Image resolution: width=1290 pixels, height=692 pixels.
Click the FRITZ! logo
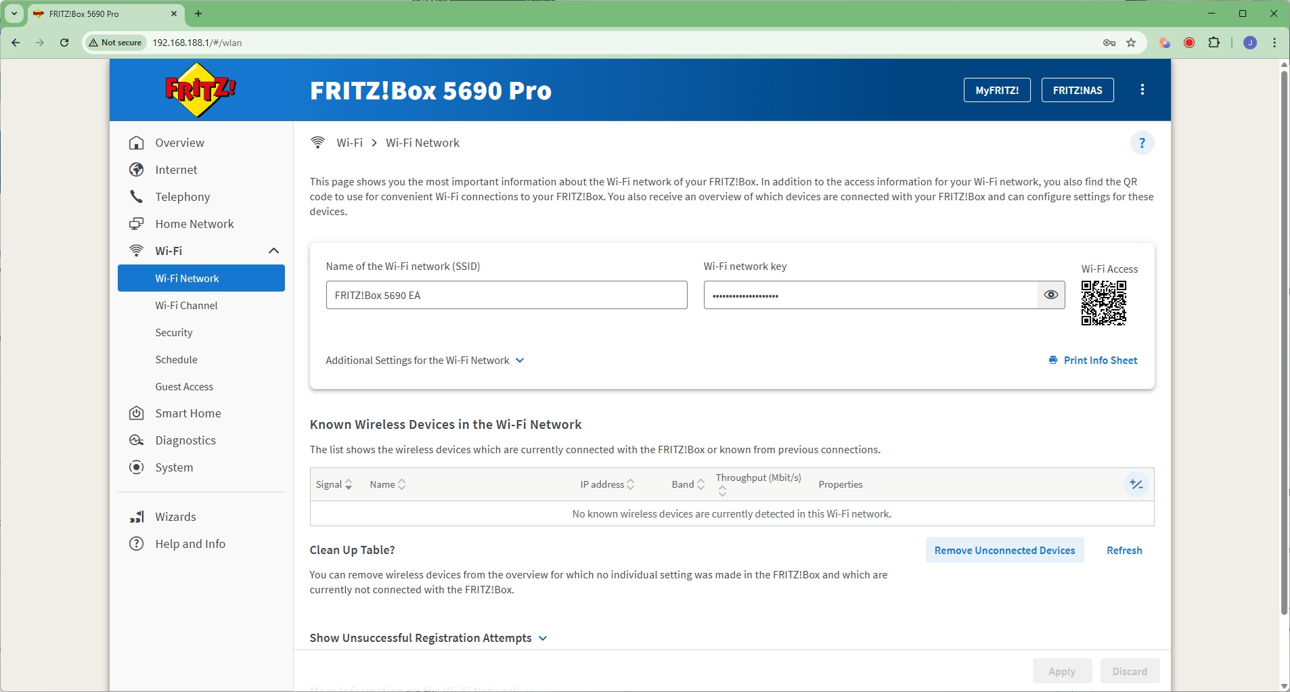[x=201, y=90]
